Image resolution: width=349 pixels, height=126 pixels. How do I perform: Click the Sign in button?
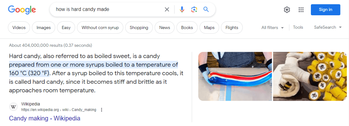(325, 10)
